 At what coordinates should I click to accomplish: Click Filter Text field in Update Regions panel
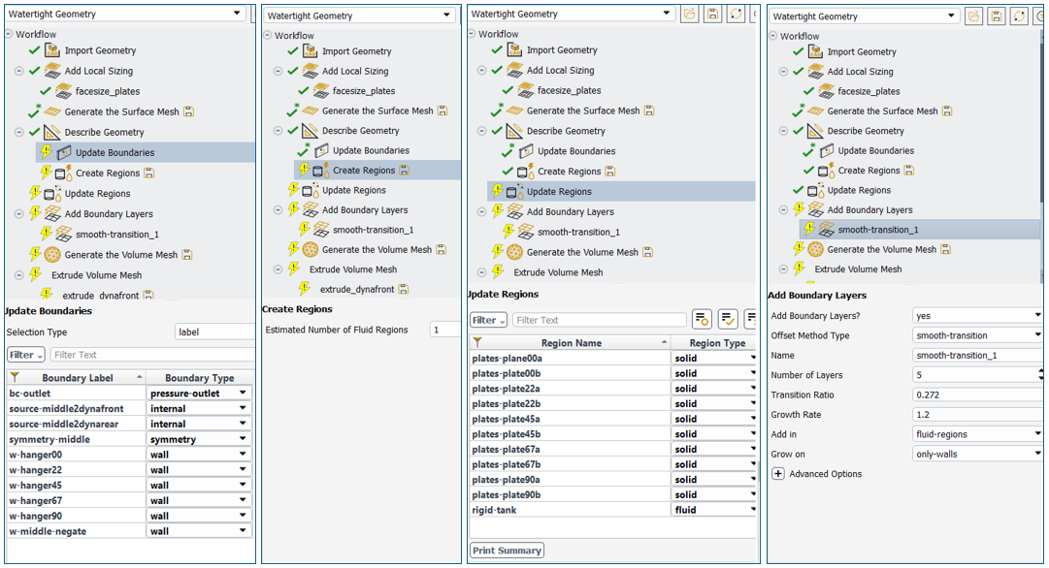tap(600, 320)
